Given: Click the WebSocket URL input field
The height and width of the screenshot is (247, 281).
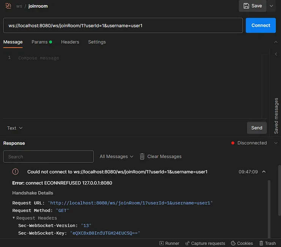Looking at the screenshot, I should [123, 25].
